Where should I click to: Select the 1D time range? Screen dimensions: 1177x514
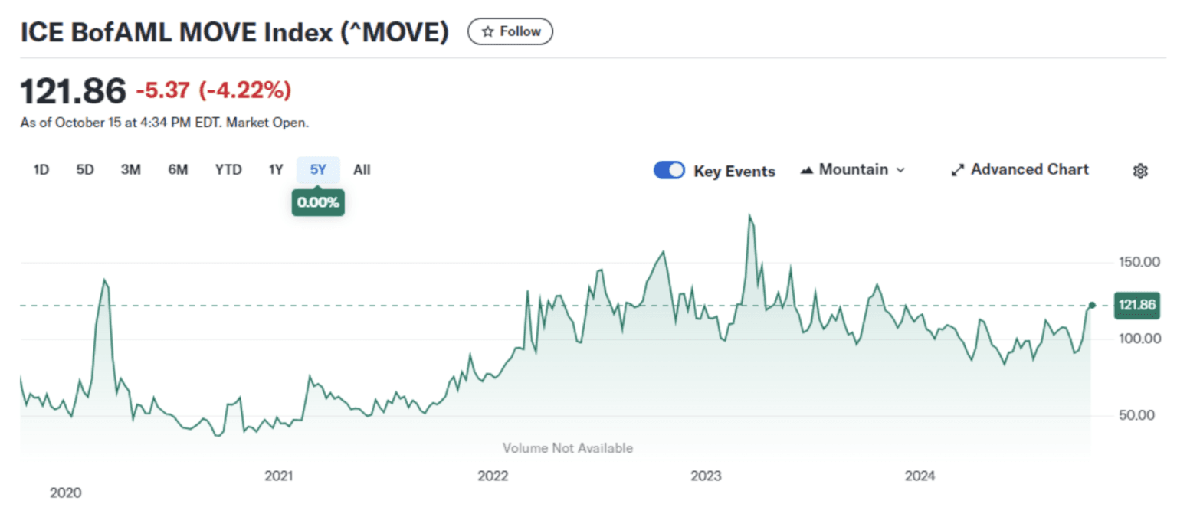pos(41,170)
